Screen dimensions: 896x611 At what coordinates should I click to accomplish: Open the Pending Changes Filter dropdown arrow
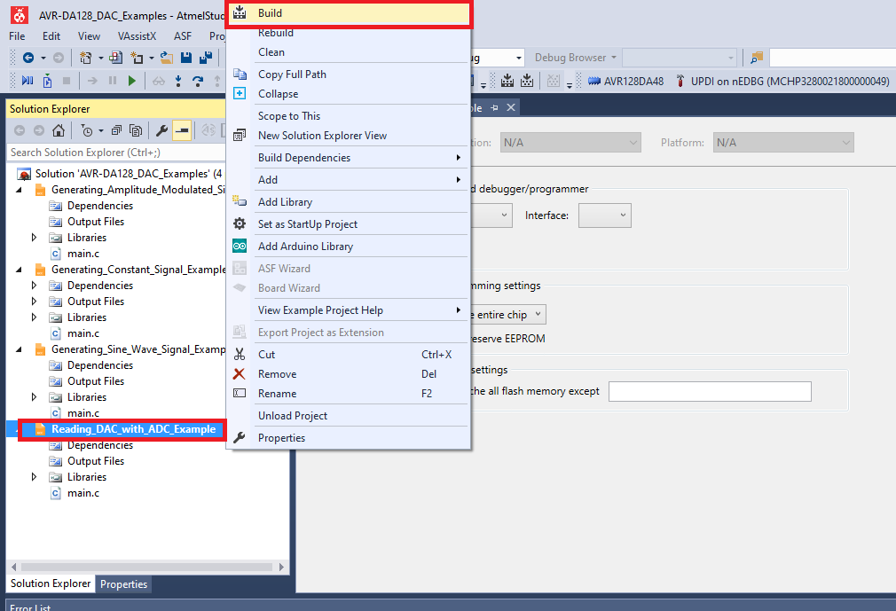tap(101, 130)
